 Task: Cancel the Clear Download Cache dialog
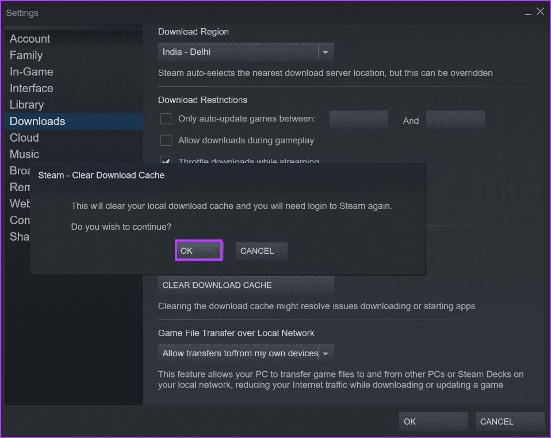click(x=262, y=251)
